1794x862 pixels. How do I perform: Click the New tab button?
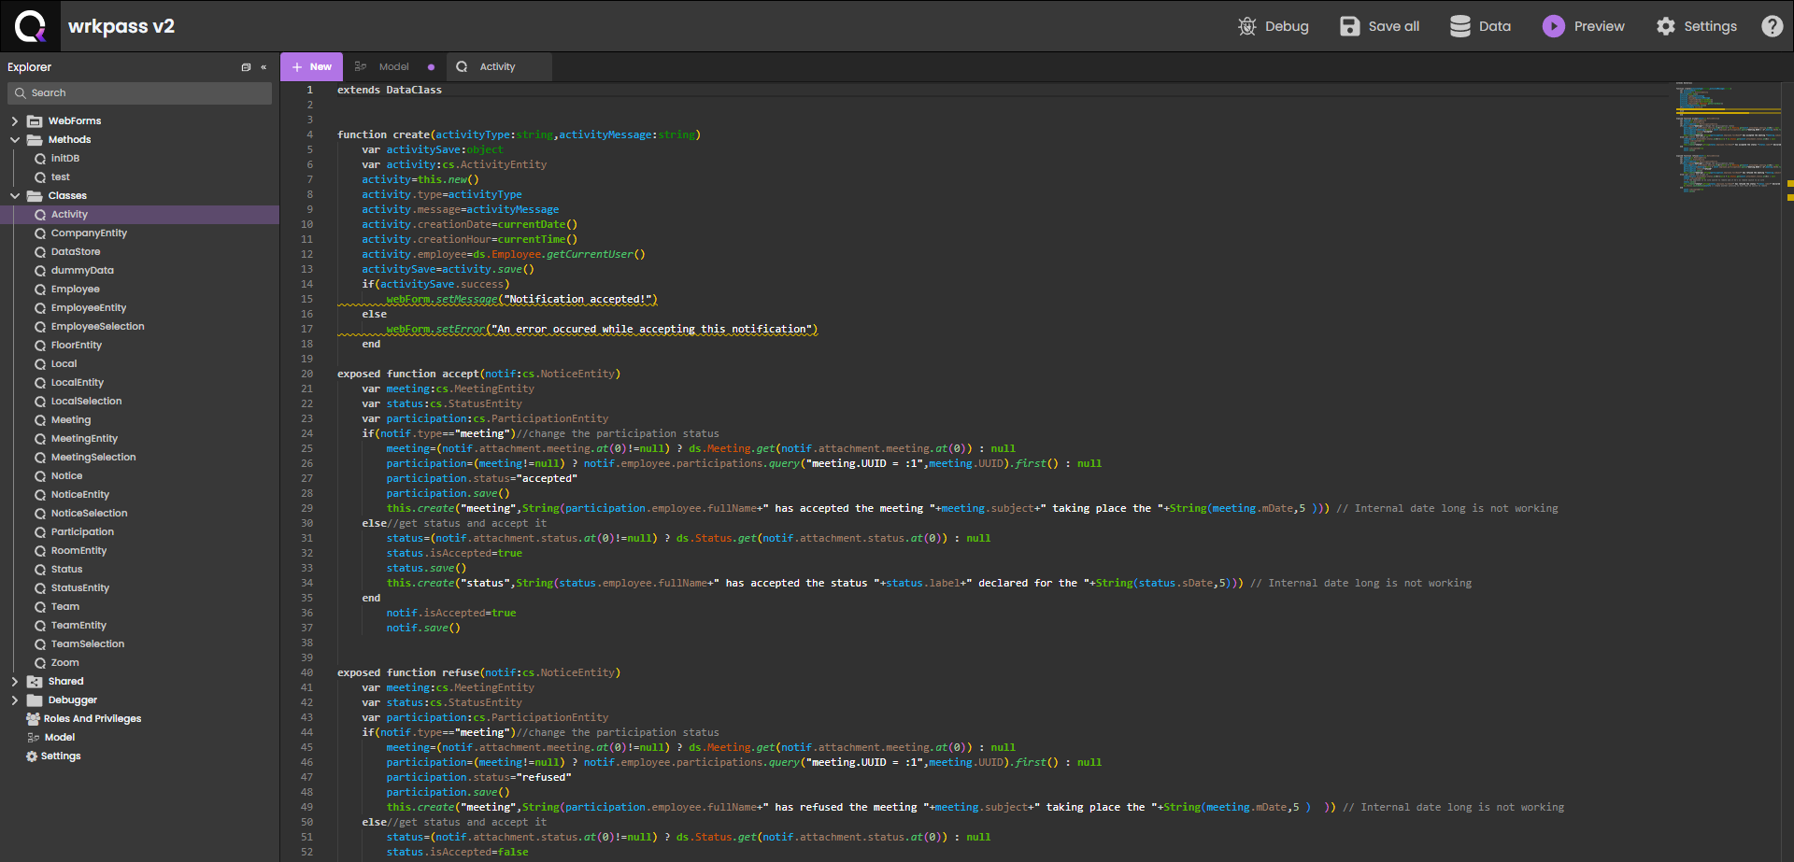coord(312,67)
